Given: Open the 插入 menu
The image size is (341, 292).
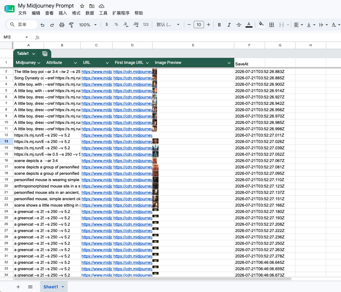Looking at the screenshot, I should click(x=63, y=13).
